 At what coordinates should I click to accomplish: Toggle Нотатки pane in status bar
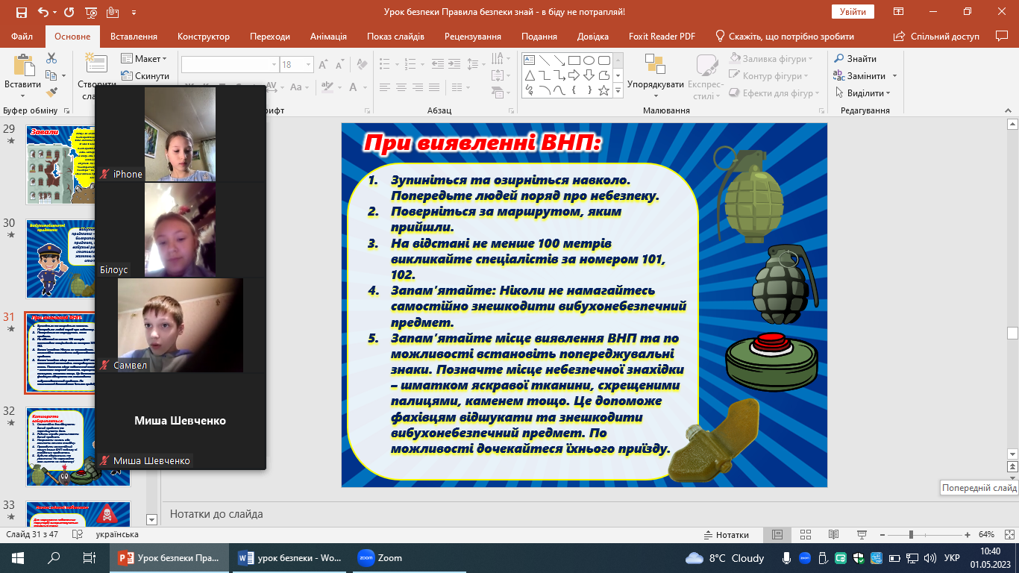coord(726,535)
